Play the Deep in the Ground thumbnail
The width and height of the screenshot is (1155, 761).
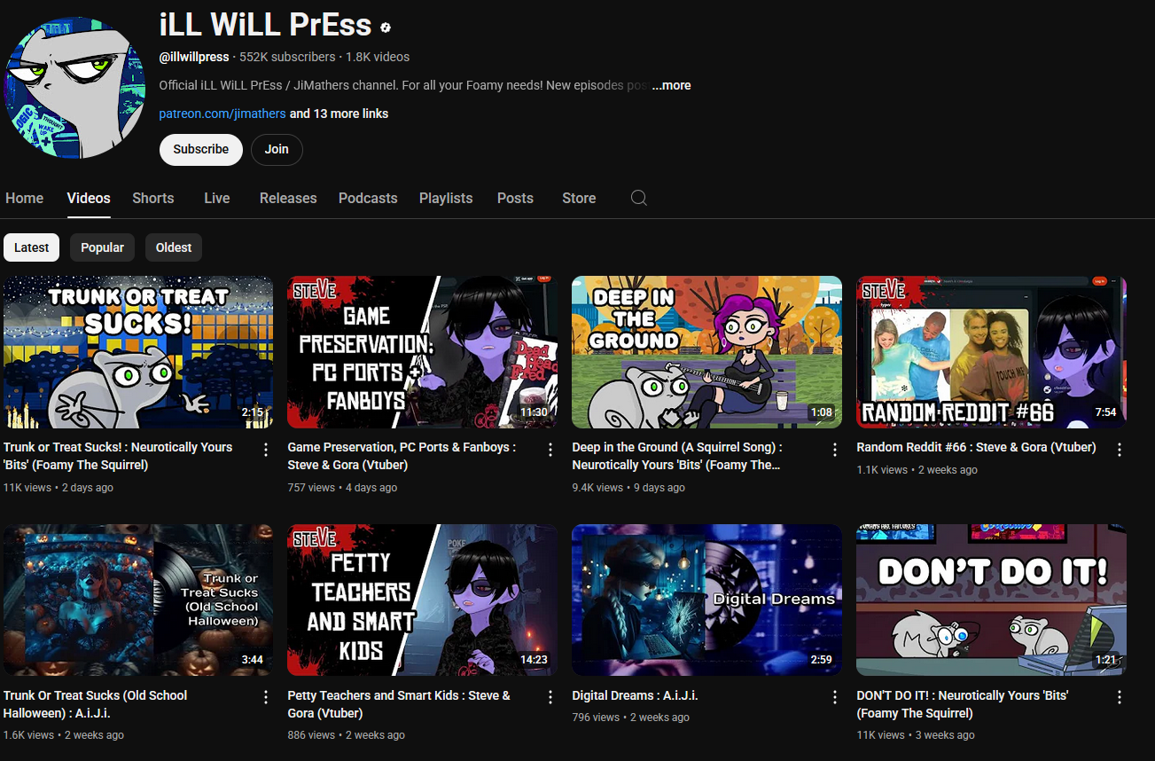[707, 352]
